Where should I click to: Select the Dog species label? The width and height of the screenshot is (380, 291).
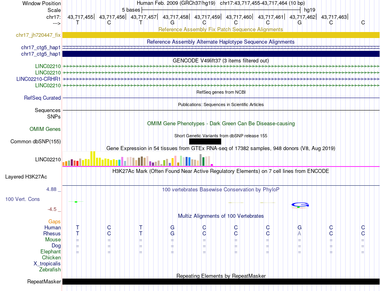click(x=56, y=246)
